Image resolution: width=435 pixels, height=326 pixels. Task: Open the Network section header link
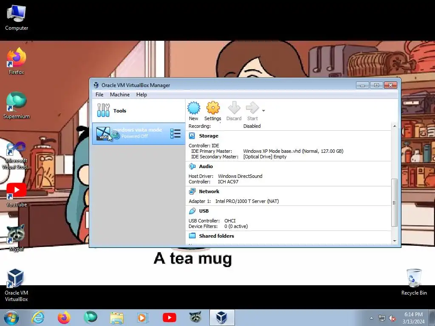click(x=209, y=191)
